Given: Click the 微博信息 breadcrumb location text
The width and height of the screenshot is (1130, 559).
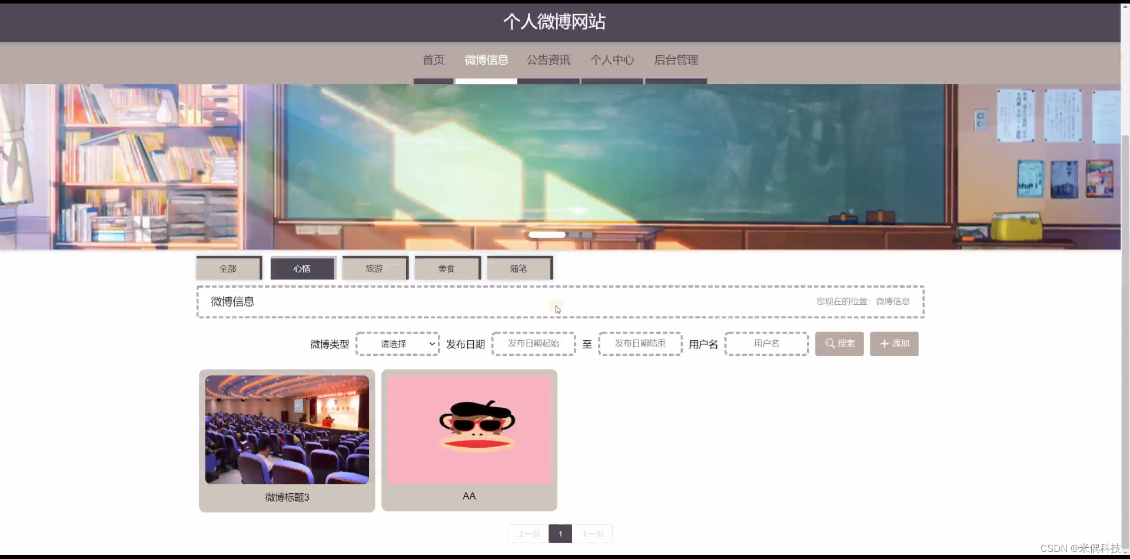Looking at the screenshot, I should (892, 301).
